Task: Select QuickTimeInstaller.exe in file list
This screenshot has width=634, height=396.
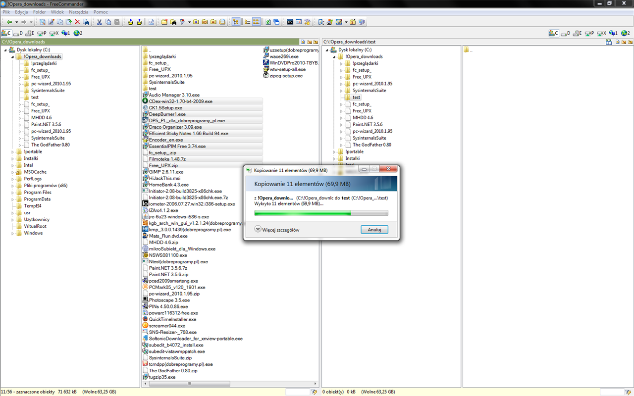Action: coord(172,320)
